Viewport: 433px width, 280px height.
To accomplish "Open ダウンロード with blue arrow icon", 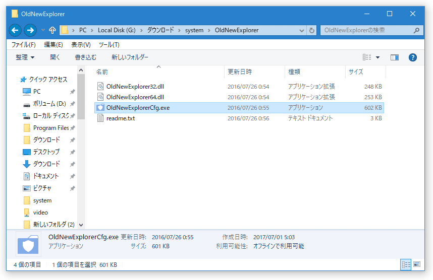I will (x=46, y=164).
